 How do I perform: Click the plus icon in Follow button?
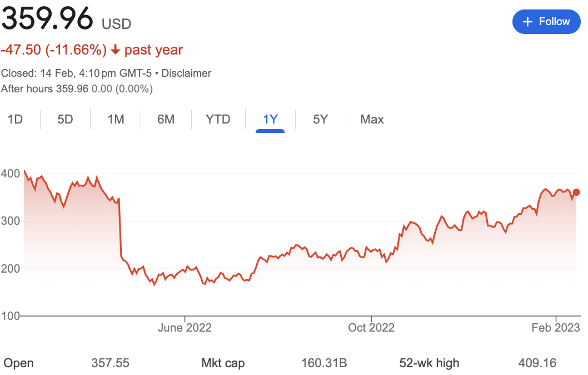(x=529, y=22)
